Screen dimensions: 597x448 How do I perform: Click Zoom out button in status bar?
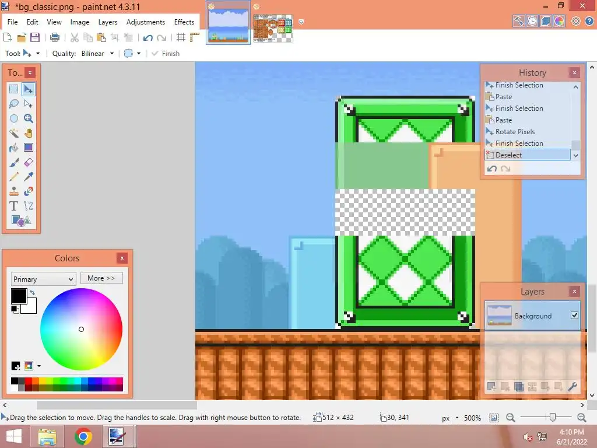[x=510, y=418]
